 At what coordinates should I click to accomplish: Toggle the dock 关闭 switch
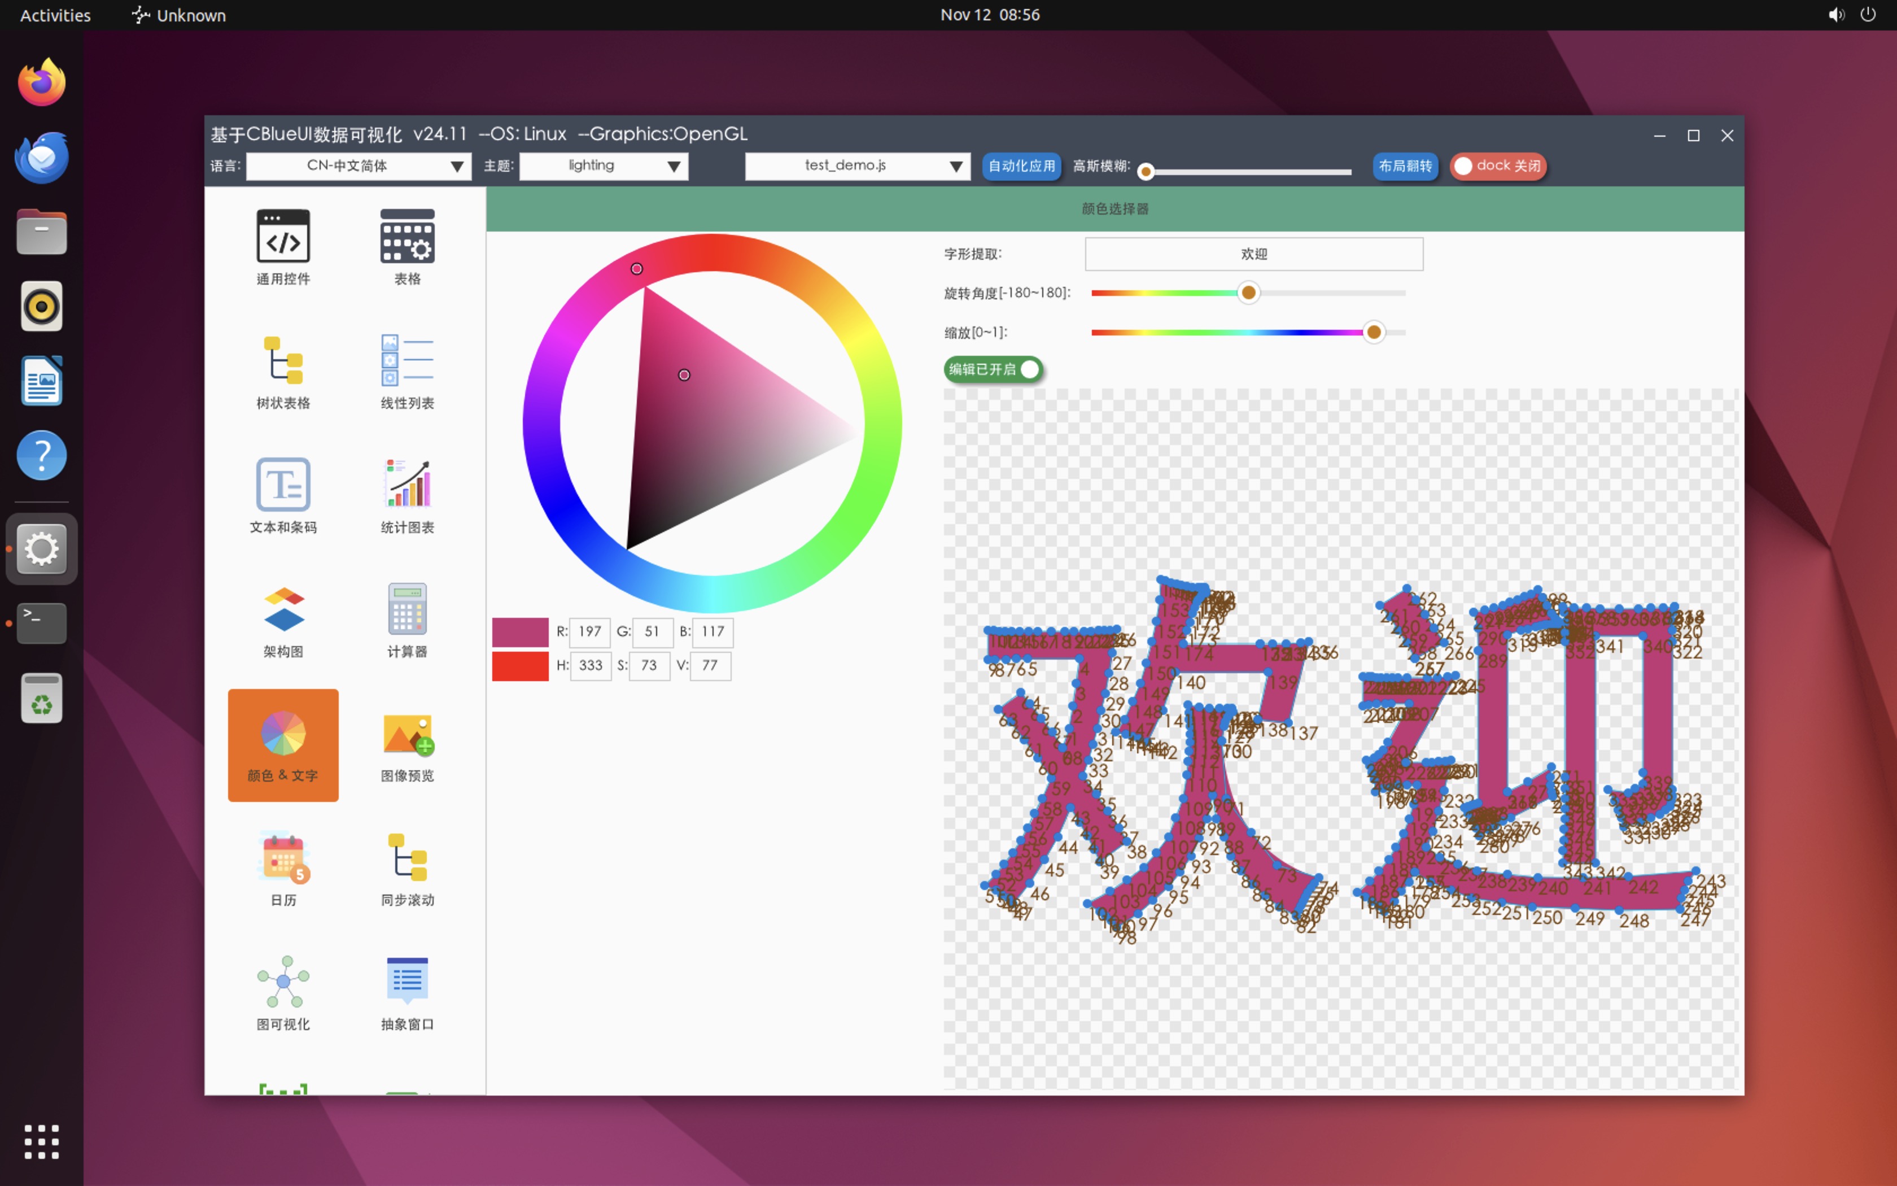(1497, 165)
